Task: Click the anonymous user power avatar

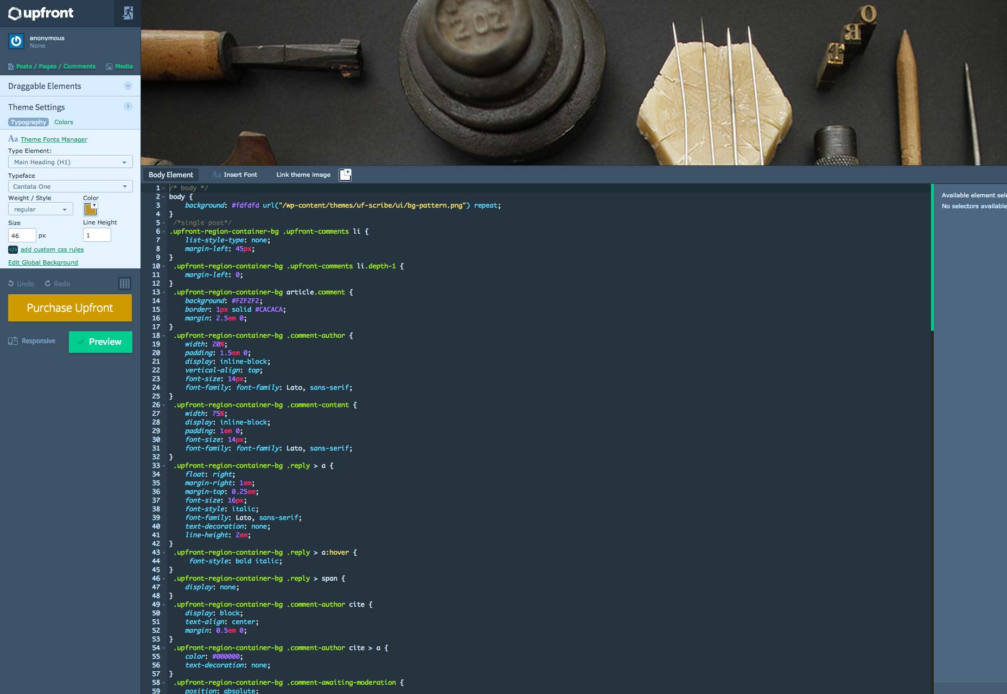Action: pyautogui.click(x=16, y=41)
